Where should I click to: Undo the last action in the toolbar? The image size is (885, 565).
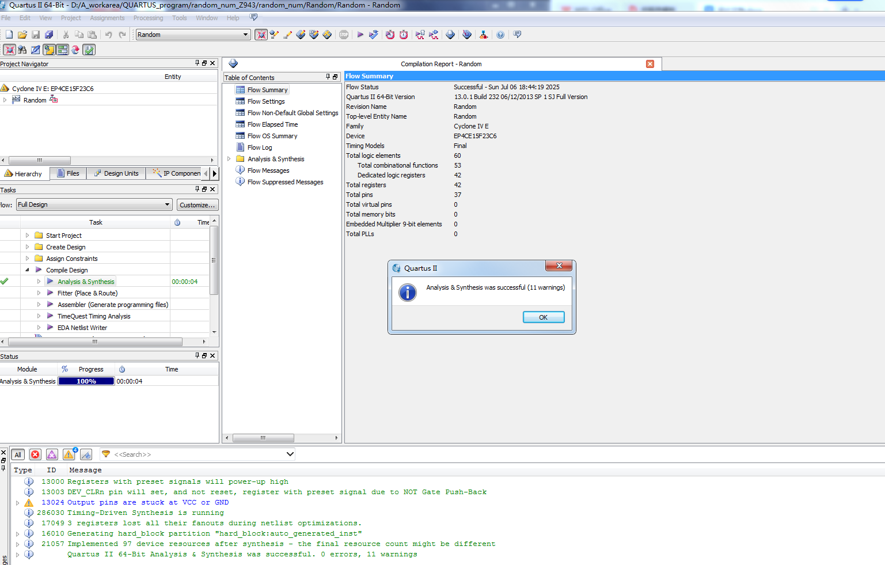coord(109,35)
